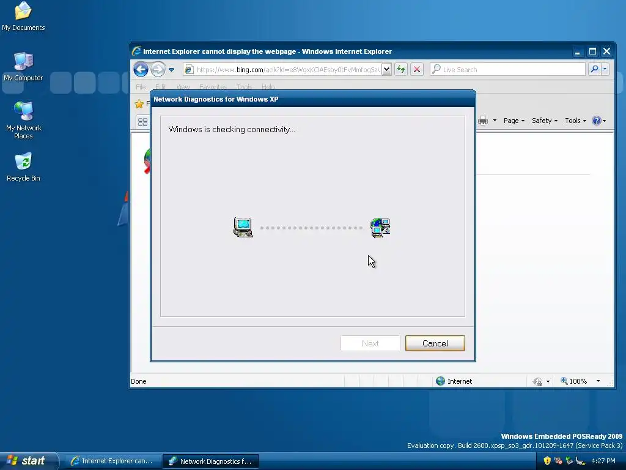The width and height of the screenshot is (626, 470).
Task: Click the Live Search magnifier button
Action: pos(594,70)
